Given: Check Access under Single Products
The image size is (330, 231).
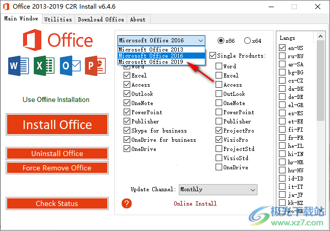Looking at the screenshot, I should pyautogui.click(x=219, y=85).
